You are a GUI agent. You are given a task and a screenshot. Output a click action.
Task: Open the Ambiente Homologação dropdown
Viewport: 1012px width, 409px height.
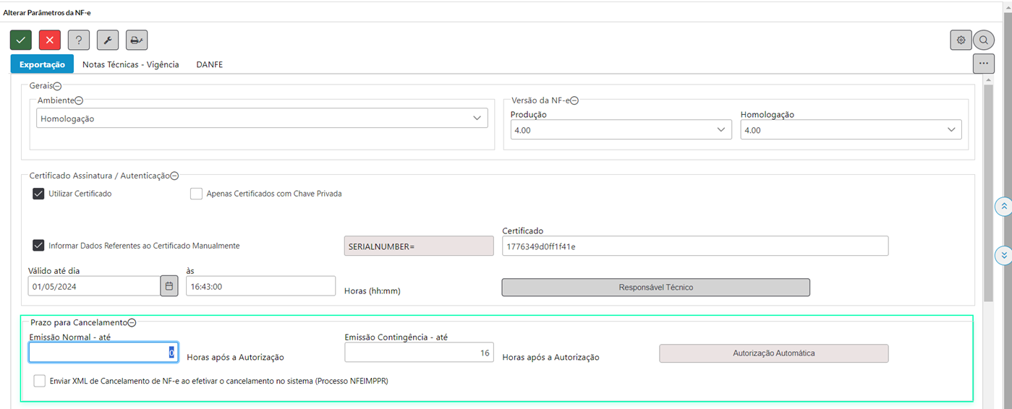pyautogui.click(x=262, y=119)
